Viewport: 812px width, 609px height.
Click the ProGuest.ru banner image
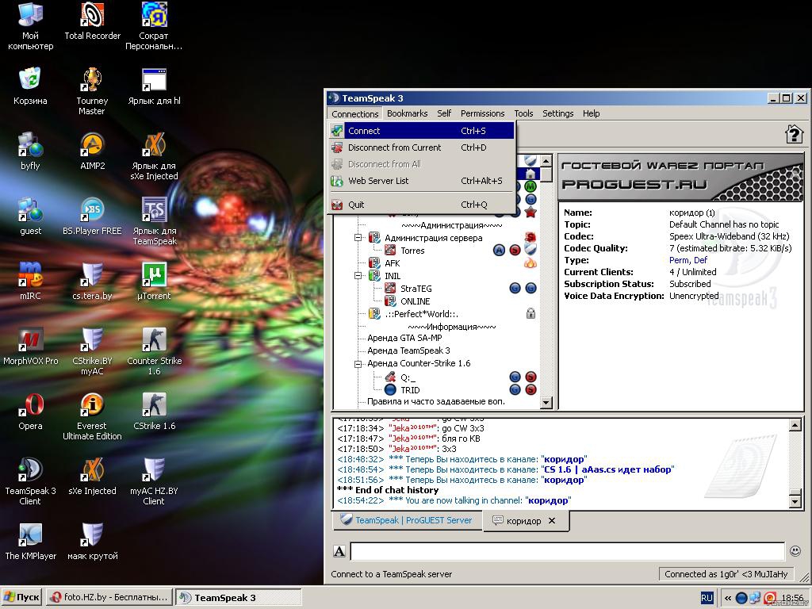point(680,177)
